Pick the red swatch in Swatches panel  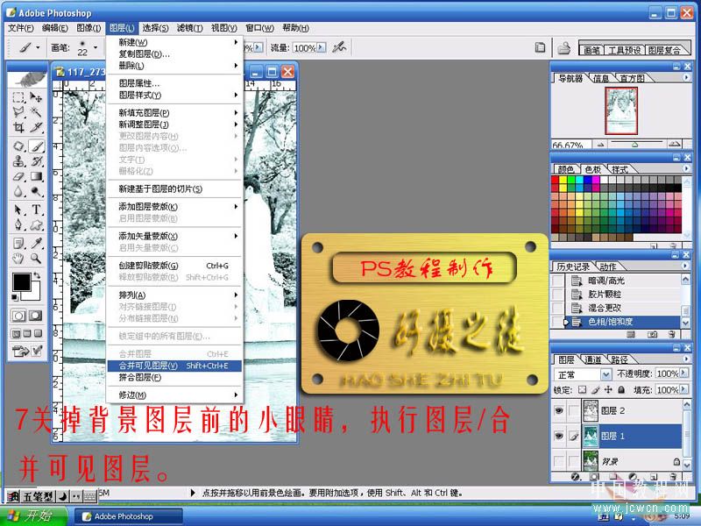tap(556, 181)
